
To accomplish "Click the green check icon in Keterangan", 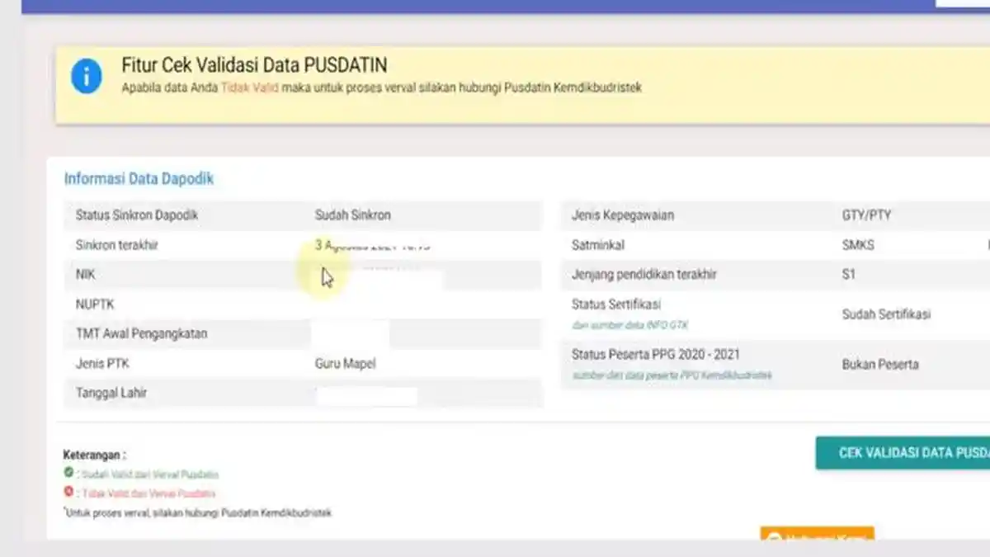I will point(68,473).
